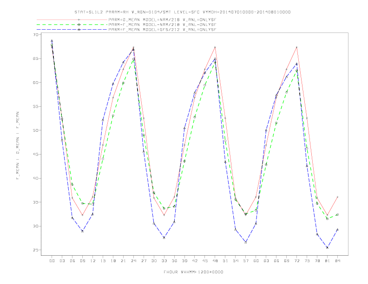Click x-axis tick label 24
368x284 pixels.
pos(133,261)
